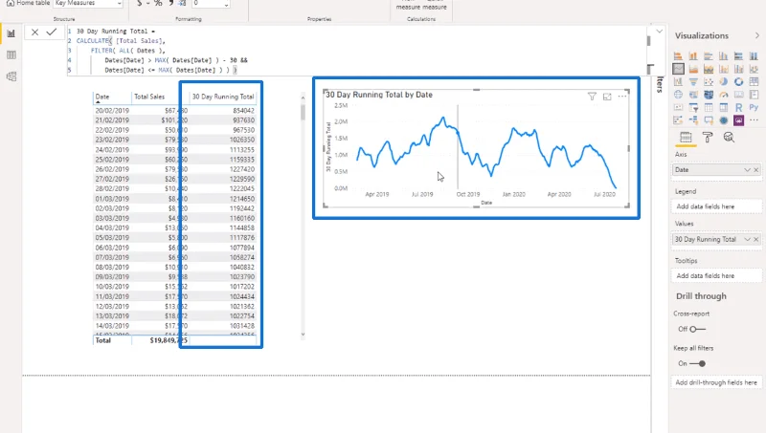The height and width of the screenshot is (433, 766).
Task: Click the formula bar vertical scrollbar
Action: [649, 41]
